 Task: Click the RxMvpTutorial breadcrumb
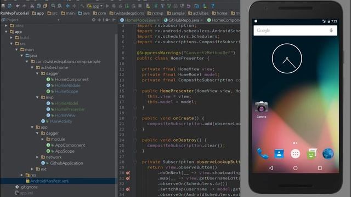point(15,13)
